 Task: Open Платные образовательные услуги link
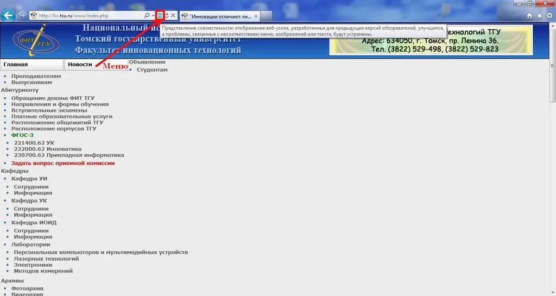tap(62, 116)
